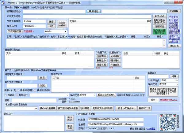
Task: Click the 批量嗅探 button
Action: [174, 11]
